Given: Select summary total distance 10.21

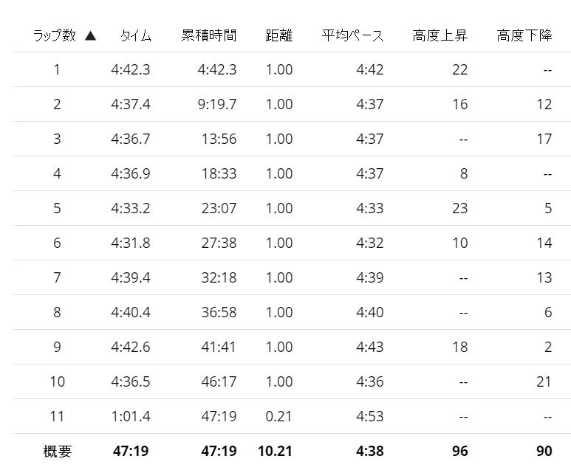Looking at the screenshot, I should (x=276, y=451).
